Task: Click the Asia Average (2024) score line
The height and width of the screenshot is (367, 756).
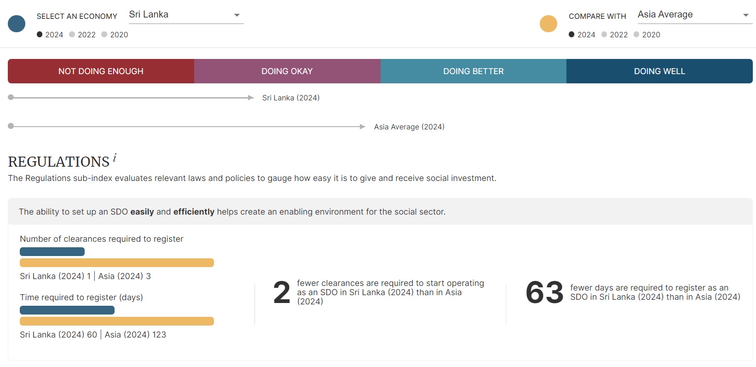Action: point(184,127)
